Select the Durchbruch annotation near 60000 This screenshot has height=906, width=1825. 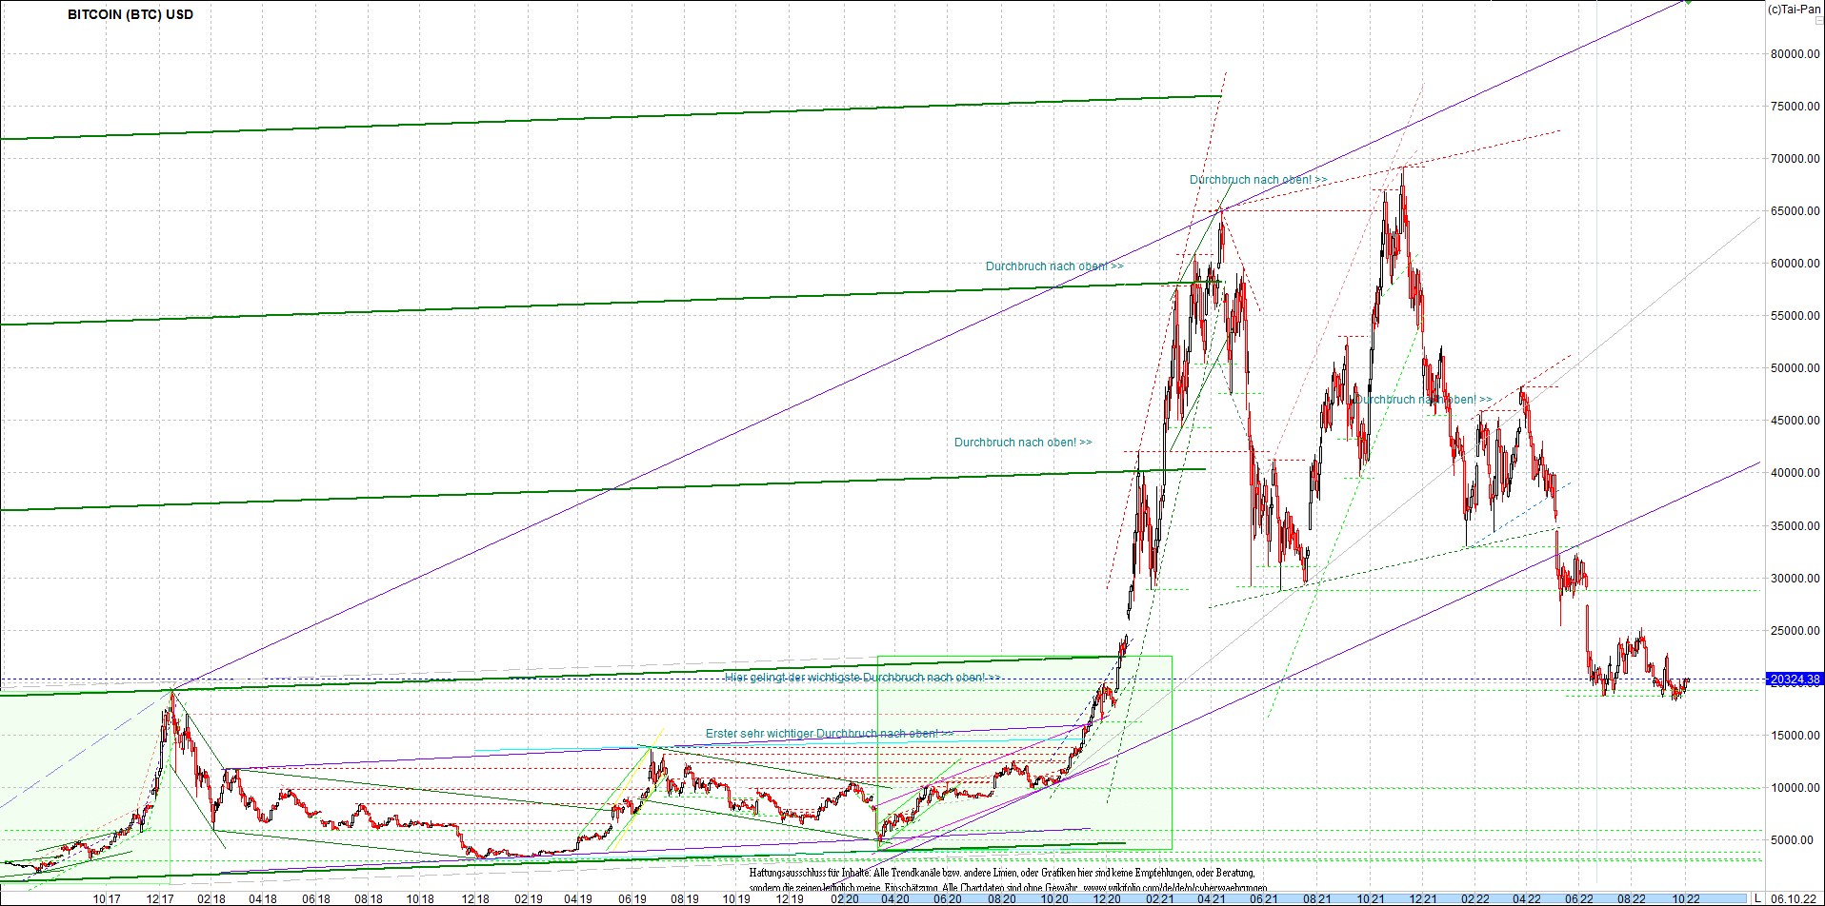tap(1054, 266)
